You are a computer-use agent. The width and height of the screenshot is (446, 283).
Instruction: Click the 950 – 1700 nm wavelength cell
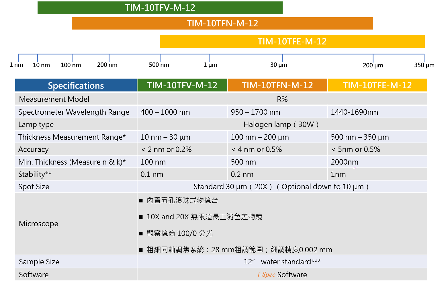click(255, 112)
